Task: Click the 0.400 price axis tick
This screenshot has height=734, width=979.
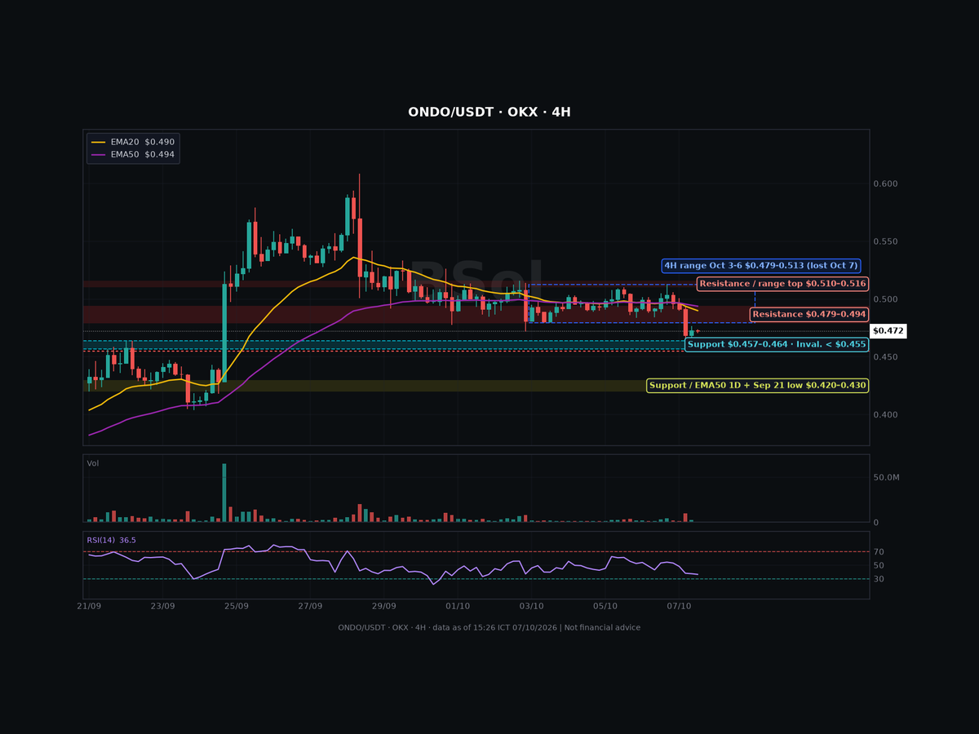Action: [886, 416]
